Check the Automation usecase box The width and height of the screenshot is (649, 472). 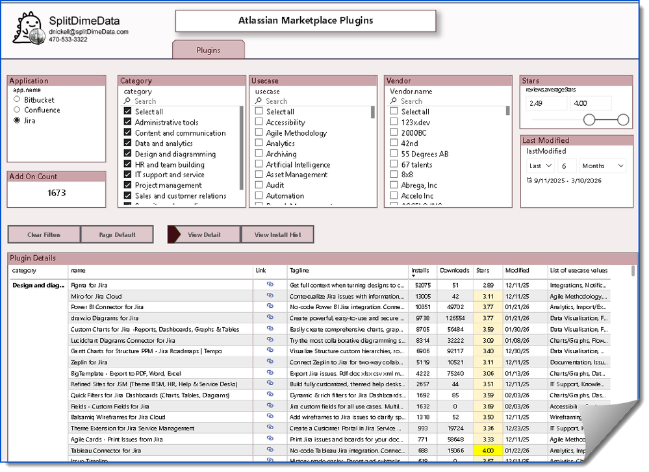point(259,195)
